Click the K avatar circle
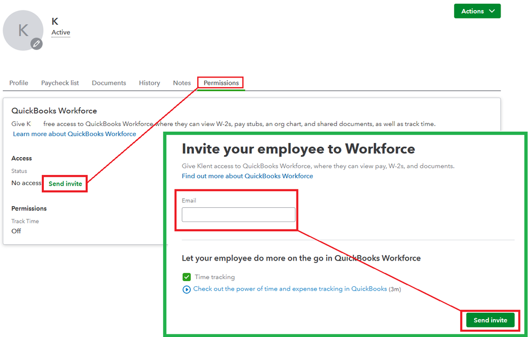 pyautogui.click(x=23, y=30)
